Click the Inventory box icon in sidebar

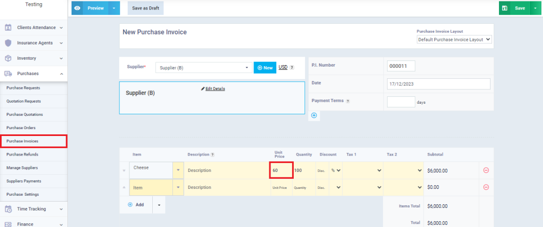(8, 58)
